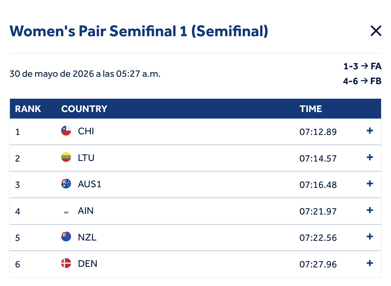The width and height of the screenshot is (391, 286).
Task: Click the 1-3 → FA progression note
Action: [362, 66]
